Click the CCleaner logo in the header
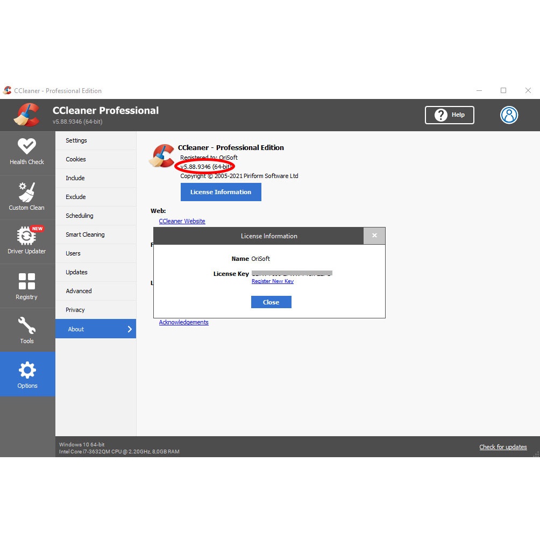The image size is (540, 540). tap(26, 115)
